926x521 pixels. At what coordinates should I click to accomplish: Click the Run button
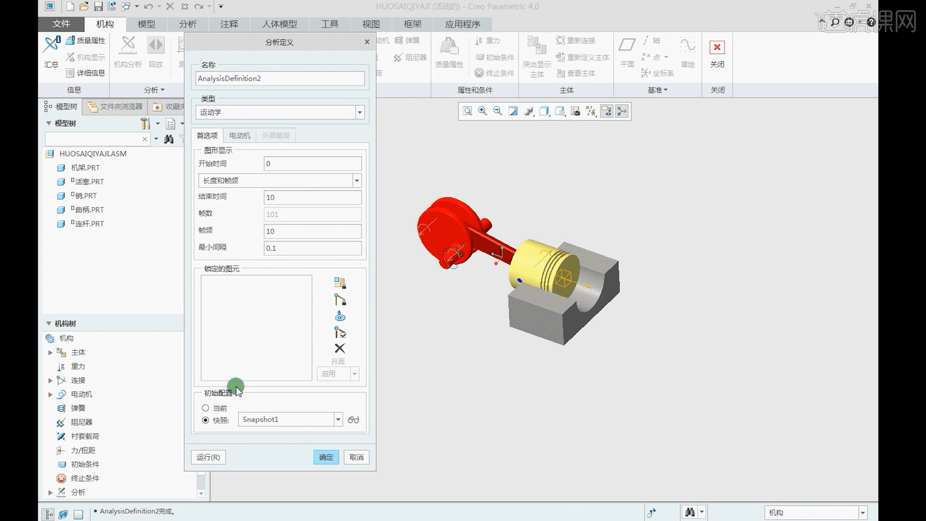[208, 457]
